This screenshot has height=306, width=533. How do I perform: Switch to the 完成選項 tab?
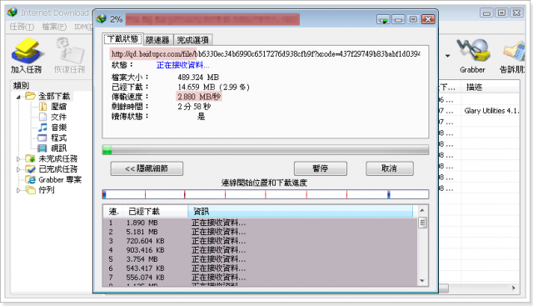[x=192, y=40]
